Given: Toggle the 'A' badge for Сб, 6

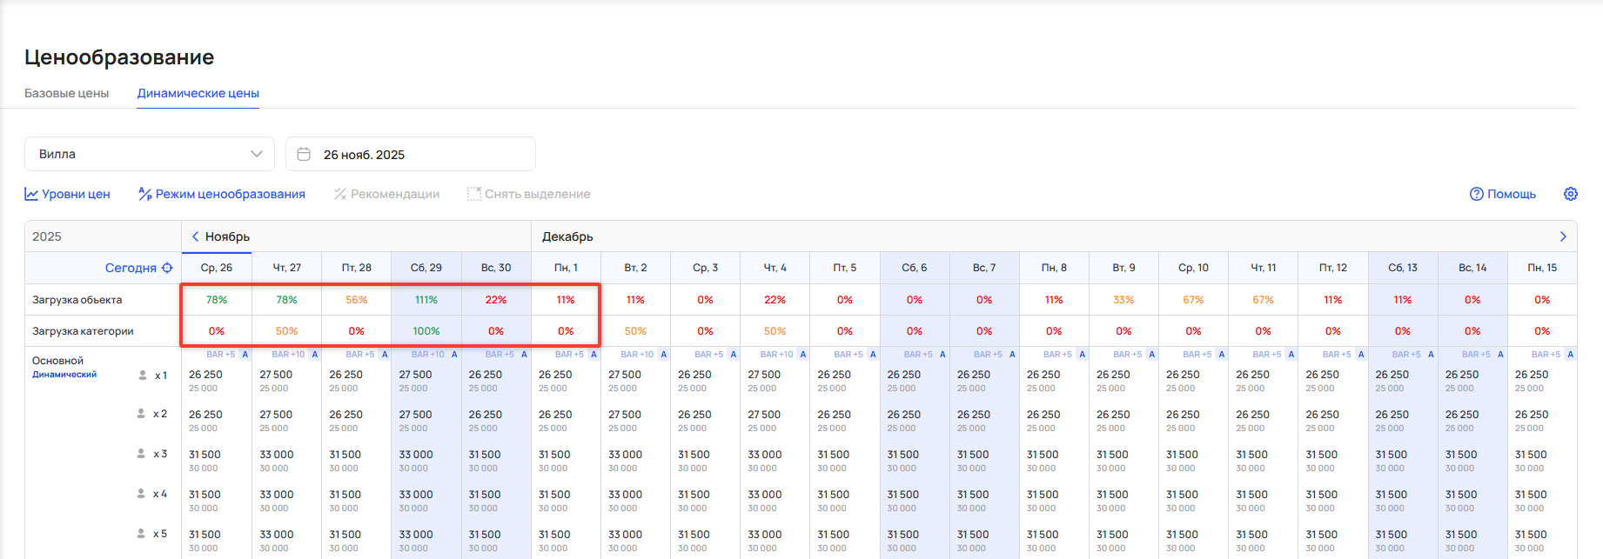Looking at the screenshot, I should pos(942,355).
